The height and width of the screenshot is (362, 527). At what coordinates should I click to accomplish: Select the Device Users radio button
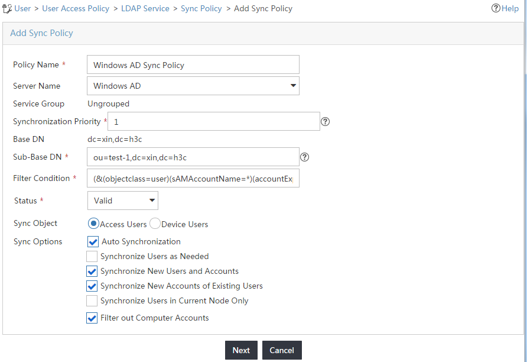click(155, 224)
